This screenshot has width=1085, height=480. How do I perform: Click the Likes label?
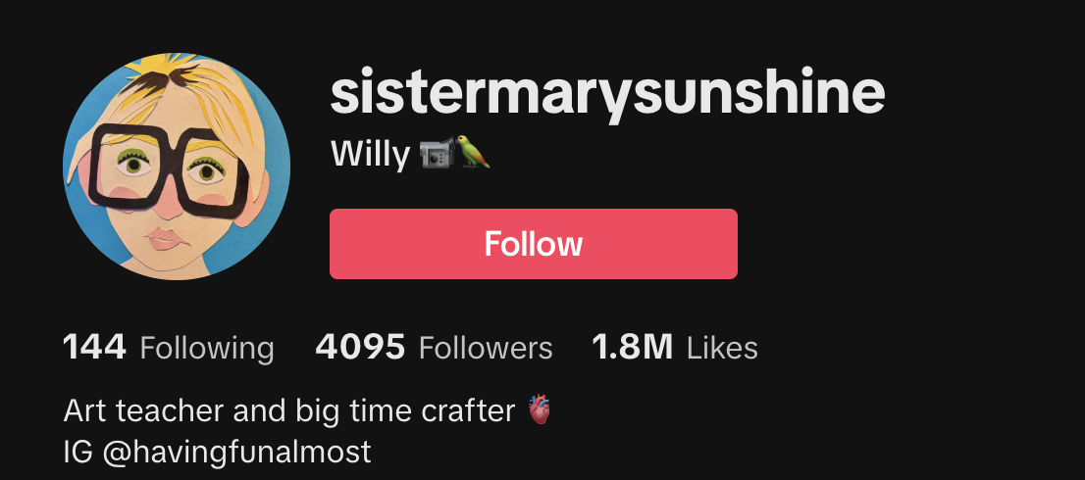point(722,348)
